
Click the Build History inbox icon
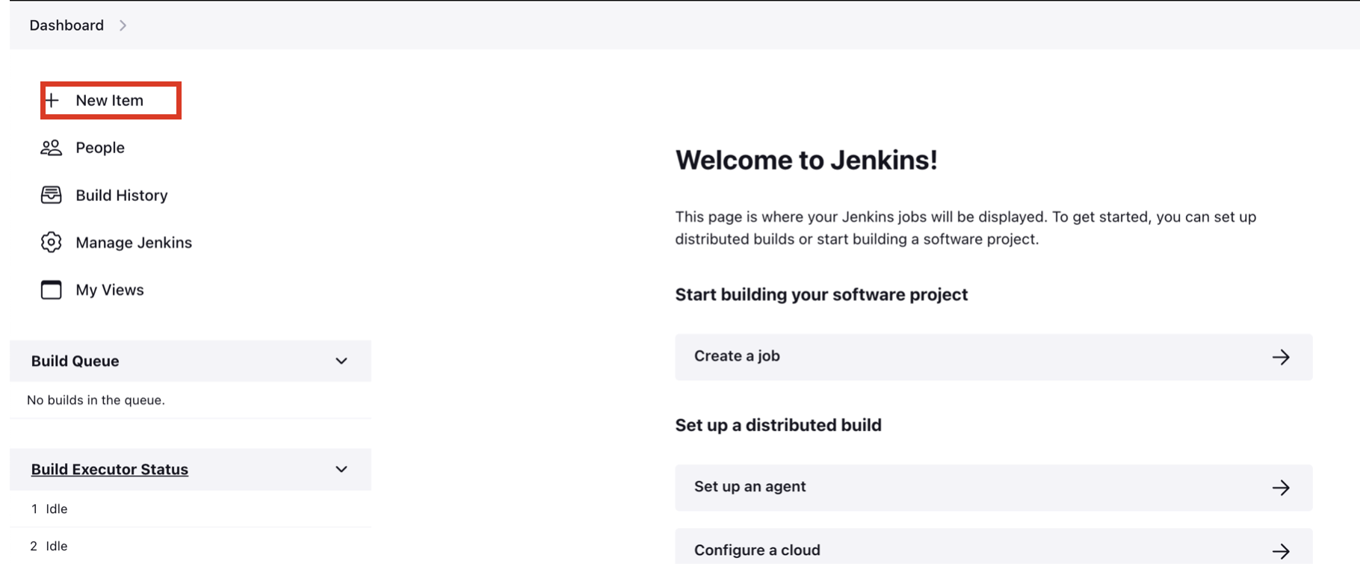[x=51, y=195]
